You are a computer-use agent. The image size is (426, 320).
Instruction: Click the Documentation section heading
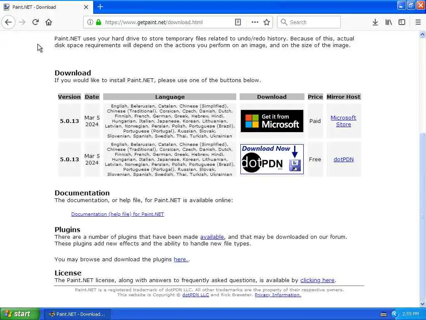(x=82, y=192)
